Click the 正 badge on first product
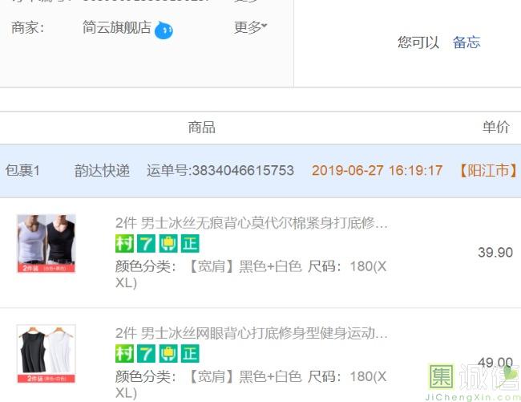521x402 pixels. pos(190,243)
